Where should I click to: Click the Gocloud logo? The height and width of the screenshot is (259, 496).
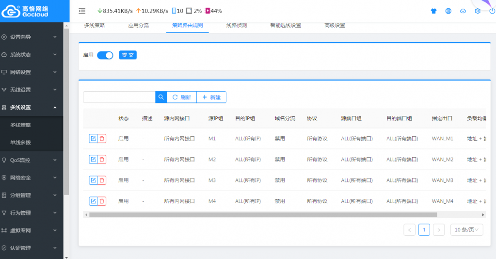tap(25, 11)
